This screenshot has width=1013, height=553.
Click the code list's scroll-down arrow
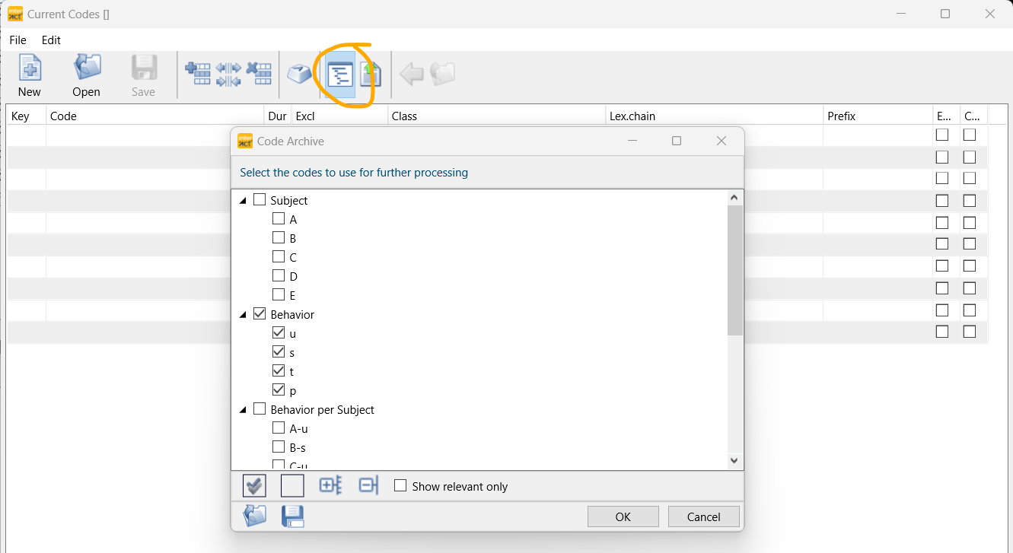pos(734,460)
